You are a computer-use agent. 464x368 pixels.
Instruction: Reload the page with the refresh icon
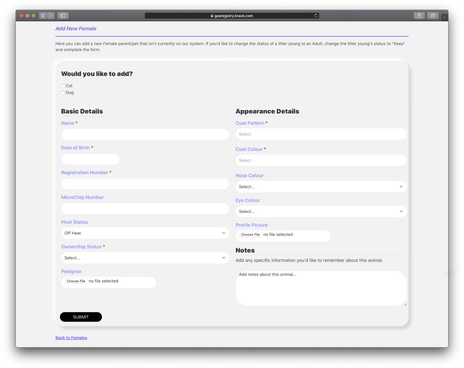click(x=316, y=15)
